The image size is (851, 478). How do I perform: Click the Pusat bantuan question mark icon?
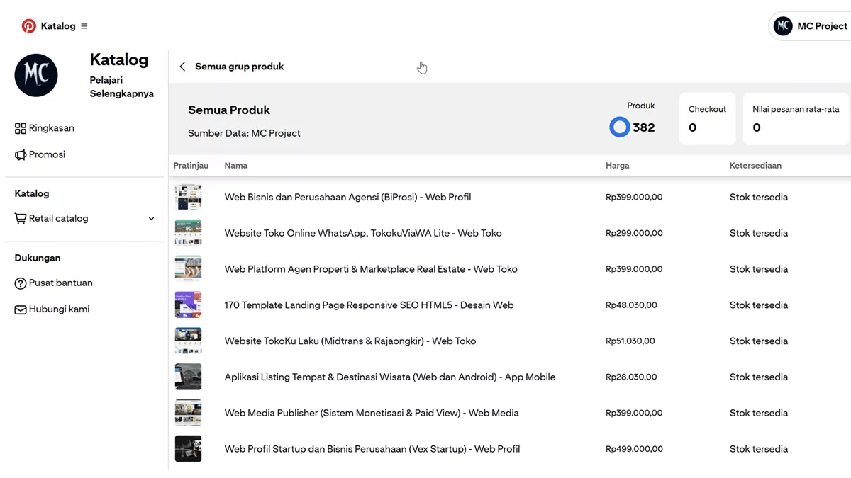[21, 283]
